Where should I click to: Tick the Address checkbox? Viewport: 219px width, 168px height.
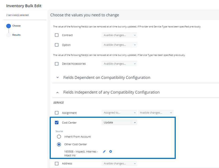click(x=57, y=163)
